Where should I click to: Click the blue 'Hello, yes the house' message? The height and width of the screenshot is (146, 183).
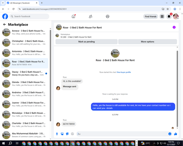[x=133, y=107]
